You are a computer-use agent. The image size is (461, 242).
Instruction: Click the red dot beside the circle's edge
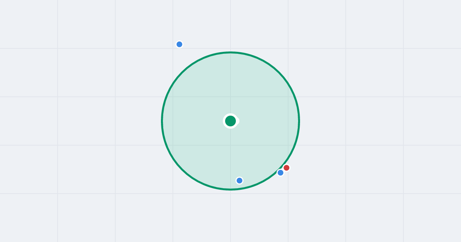click(x=287, y=168)
